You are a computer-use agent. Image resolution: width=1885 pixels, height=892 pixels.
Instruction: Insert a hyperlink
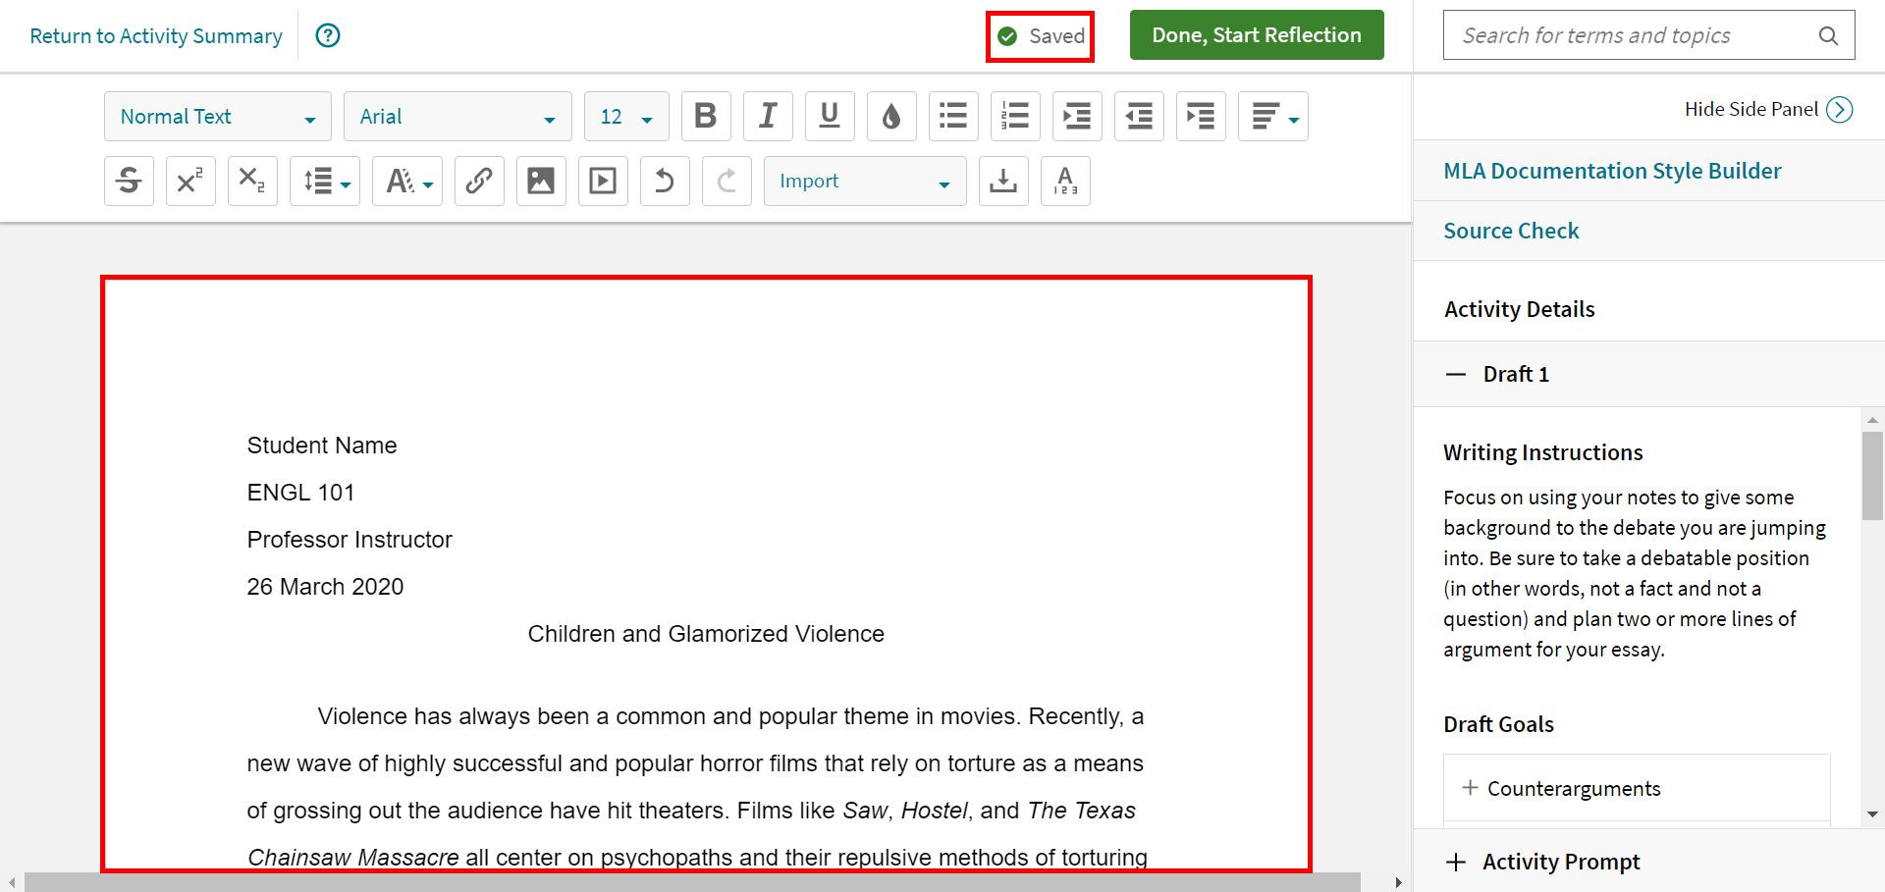(479, 181)
